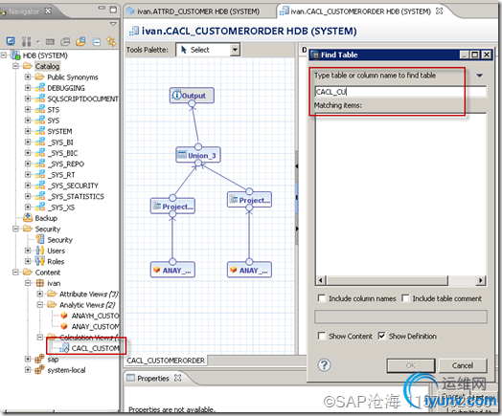Collapse the Analytic Views (2) folder

click(x=39, y=305)
